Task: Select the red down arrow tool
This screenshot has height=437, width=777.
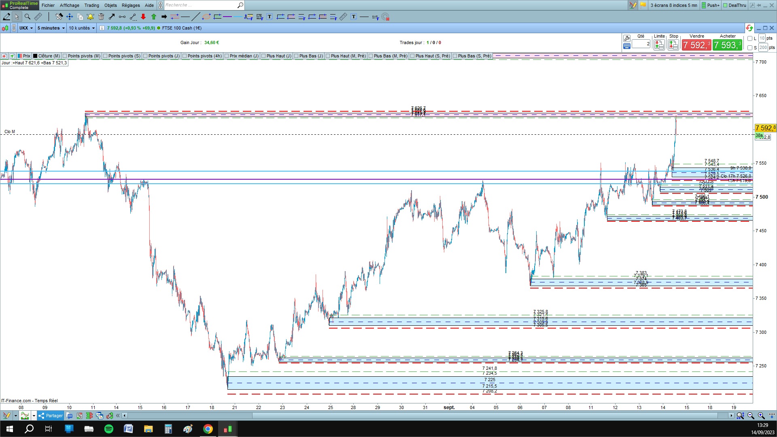Action: coord(143,17)
